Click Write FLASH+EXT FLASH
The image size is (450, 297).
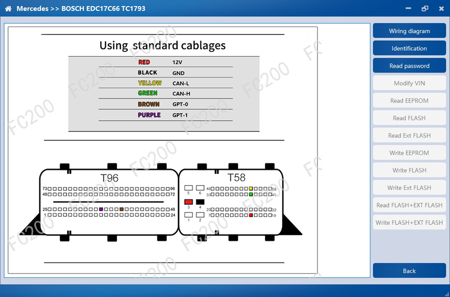click(409, 222)
